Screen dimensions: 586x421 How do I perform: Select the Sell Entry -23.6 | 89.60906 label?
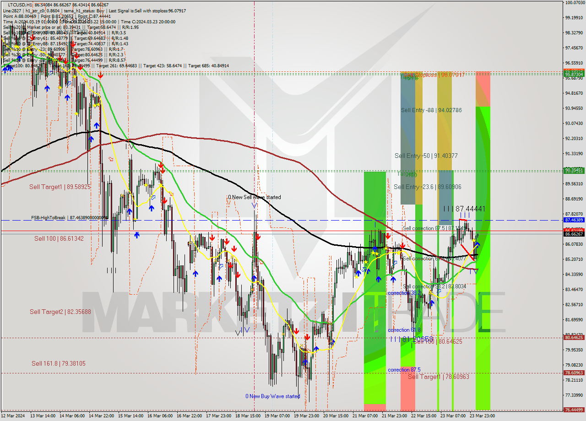(428, 187)
